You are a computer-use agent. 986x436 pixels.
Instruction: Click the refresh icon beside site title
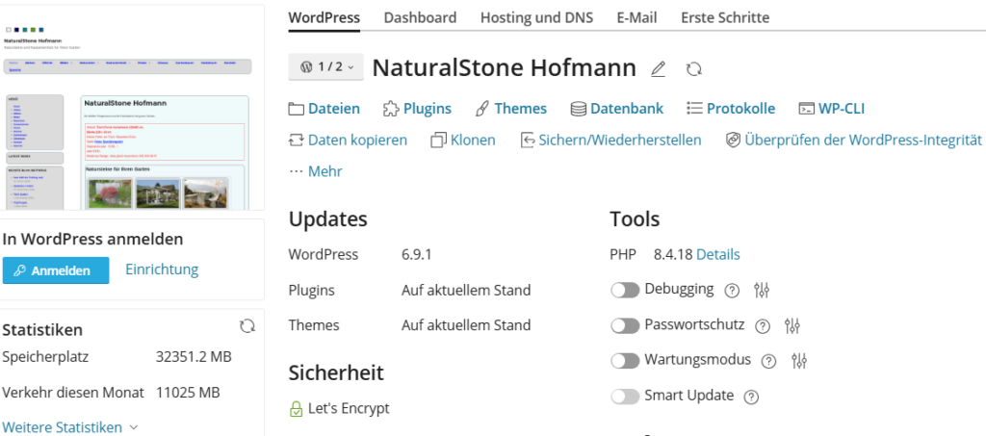point(693,68)
